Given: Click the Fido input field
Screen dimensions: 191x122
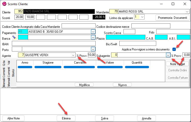Looking at the screenshot, I should (173, 32).
